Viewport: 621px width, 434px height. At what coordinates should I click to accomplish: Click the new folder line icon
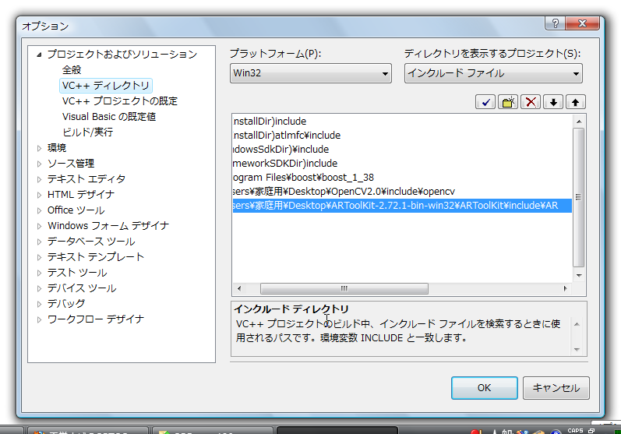pyautogui.click(x=509, y=102)
